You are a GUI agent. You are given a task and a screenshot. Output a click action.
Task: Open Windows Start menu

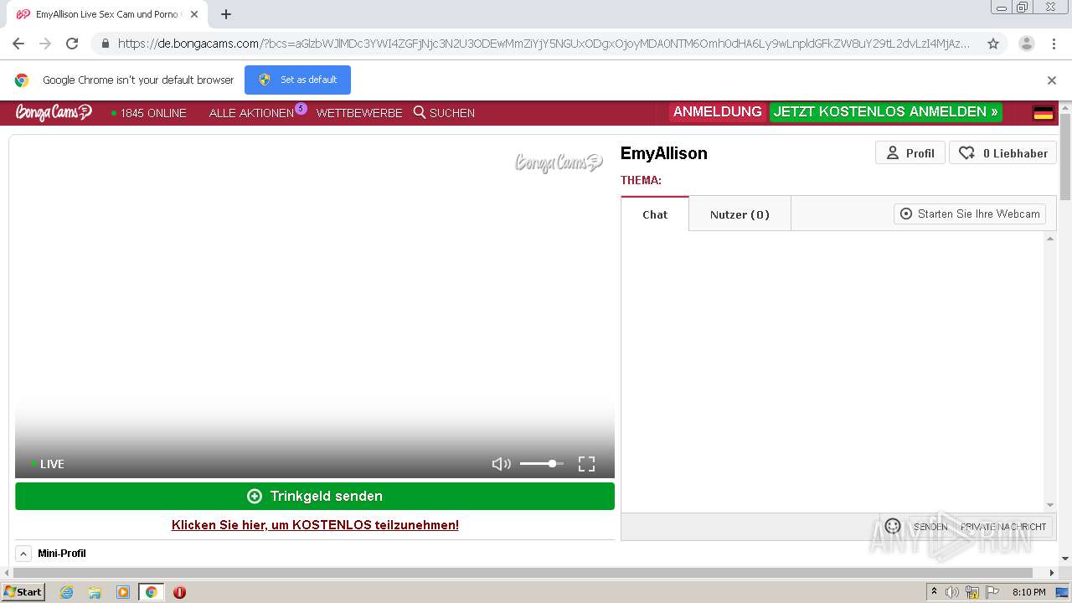(x=23, y=592)
